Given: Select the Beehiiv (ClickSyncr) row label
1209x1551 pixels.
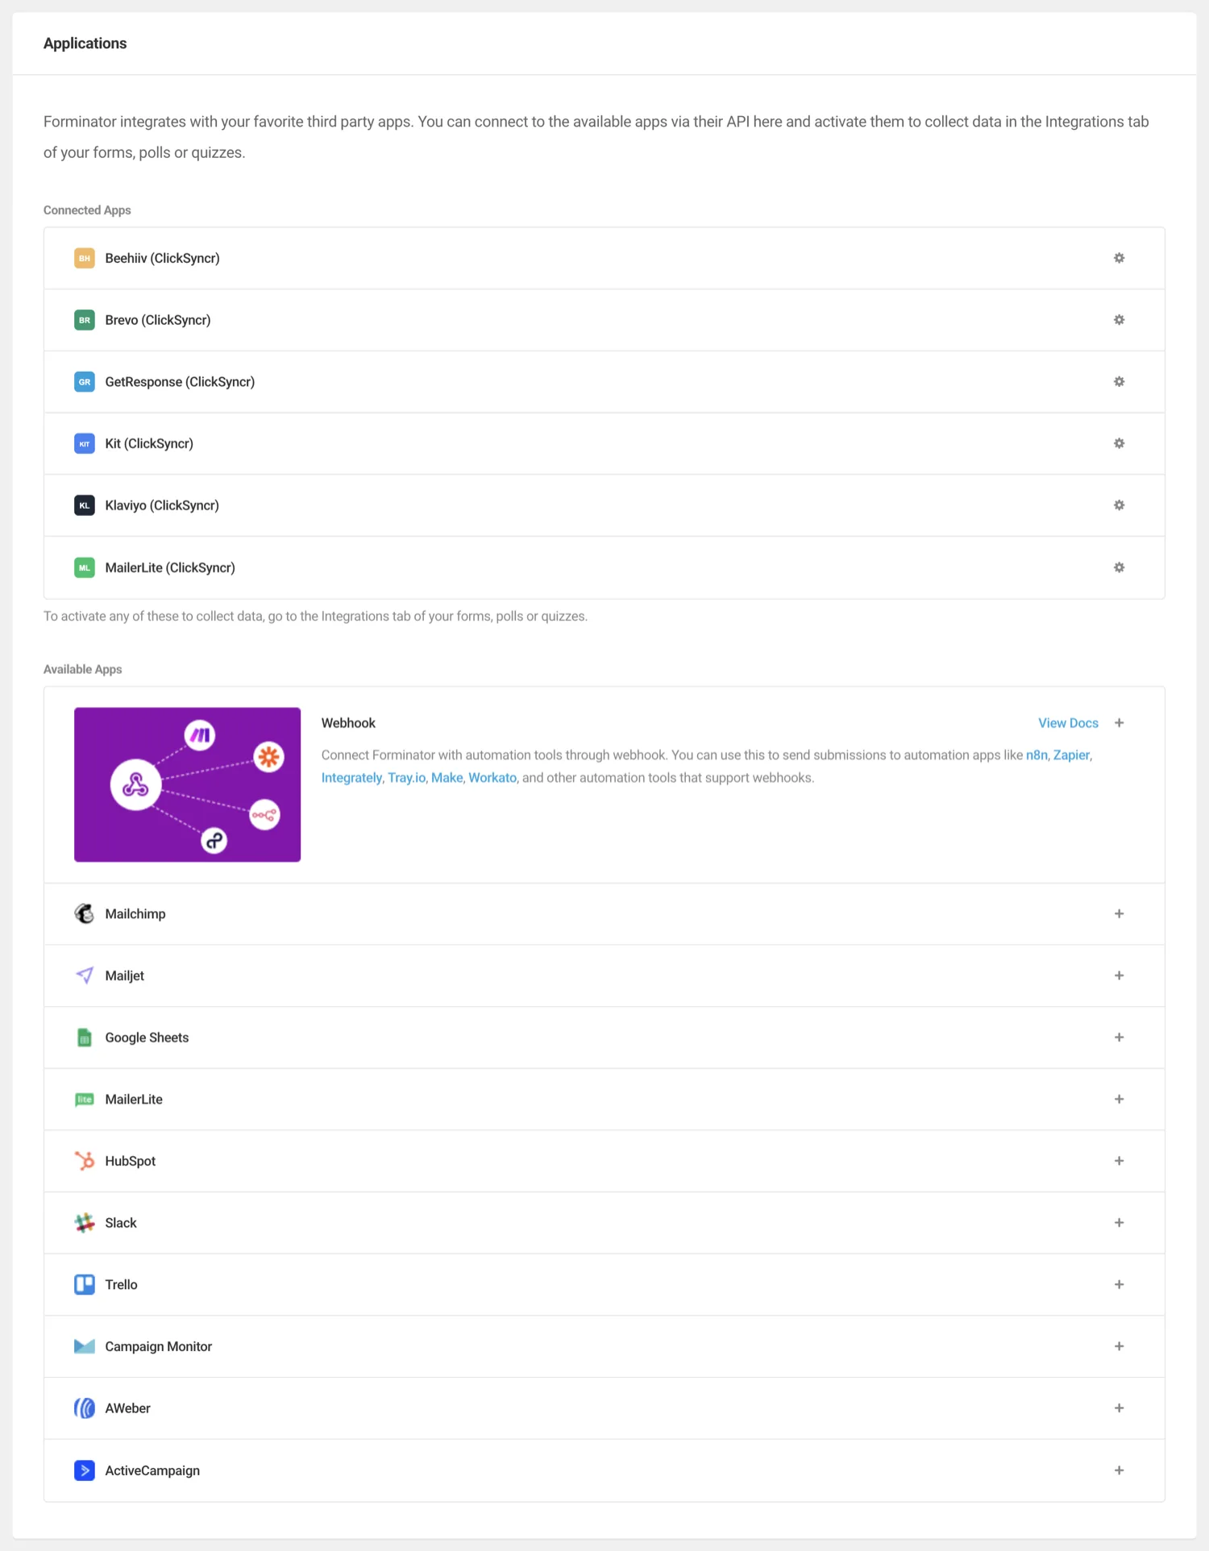Looking at the screenshot, I should click(162, 258).
